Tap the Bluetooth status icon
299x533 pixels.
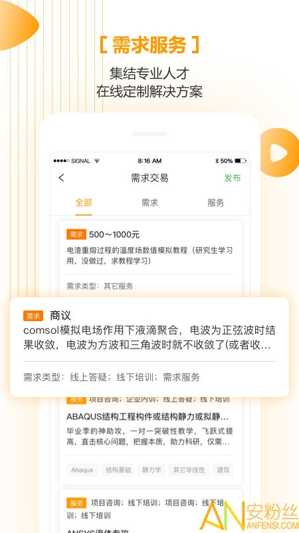click(217, 161)
